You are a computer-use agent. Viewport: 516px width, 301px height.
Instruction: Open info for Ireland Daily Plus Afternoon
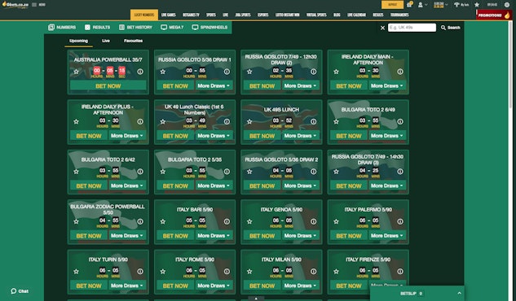[140, 121]
